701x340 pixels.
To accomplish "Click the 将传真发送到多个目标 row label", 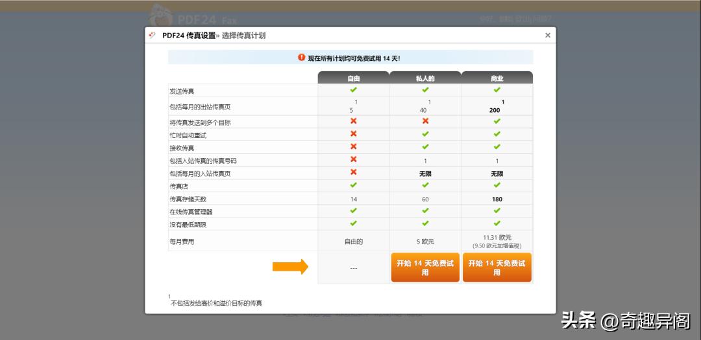I will point(200,122).
